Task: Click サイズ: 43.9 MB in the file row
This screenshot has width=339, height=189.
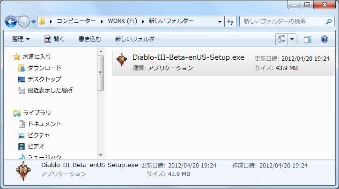Action: coord(276,68)
